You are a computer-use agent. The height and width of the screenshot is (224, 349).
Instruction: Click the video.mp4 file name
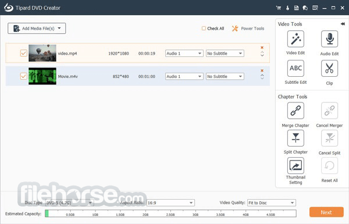[x=67, y=54]
